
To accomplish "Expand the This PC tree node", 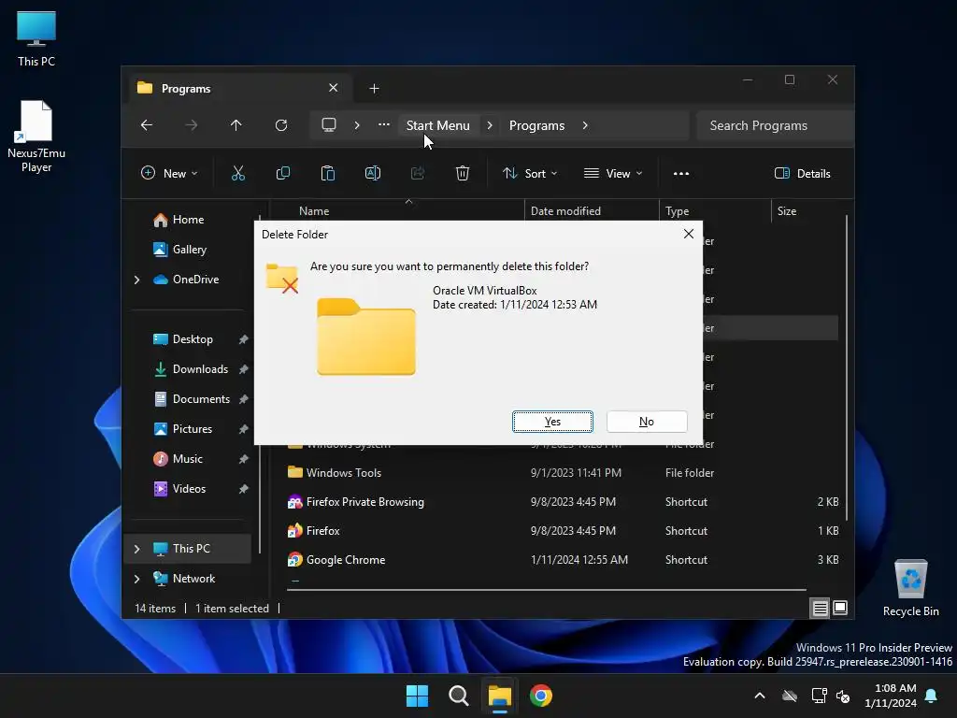I will (x=136, y=549).
